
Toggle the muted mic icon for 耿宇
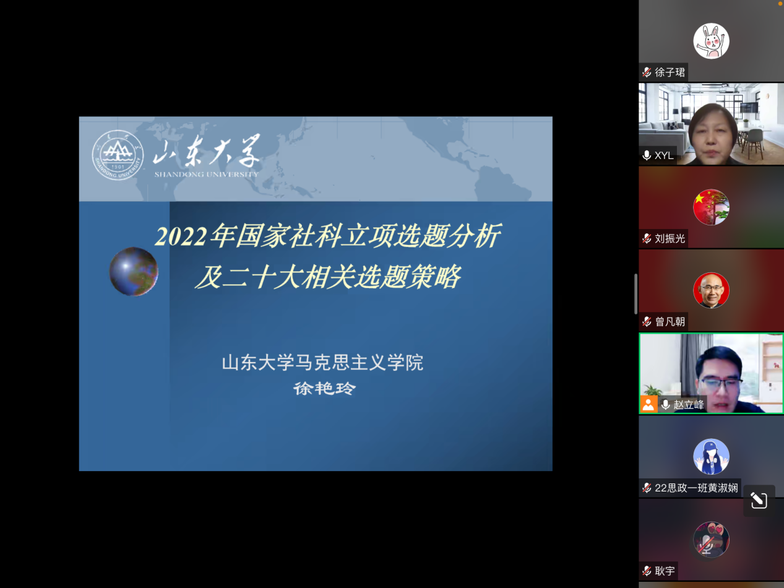pos(647,571)
